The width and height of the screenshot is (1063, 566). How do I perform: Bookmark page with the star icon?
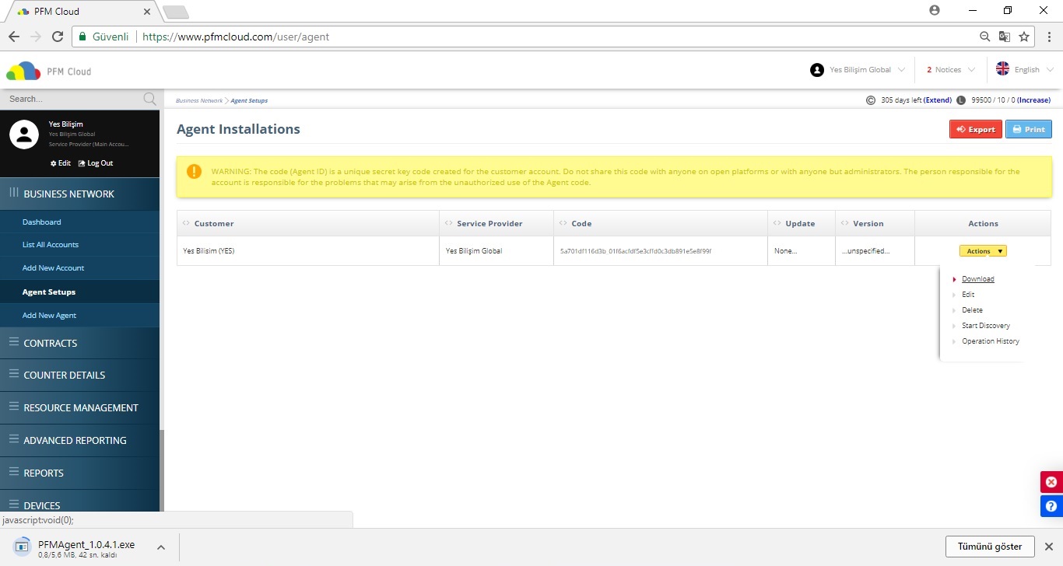point(1024,37)
